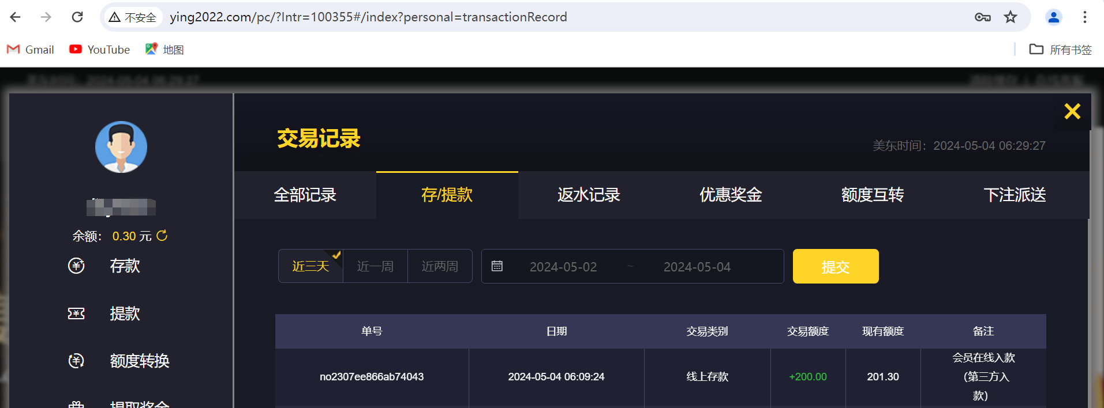The width and height of the screenshot is (1104, 408).
Task: Select order number no2307ee866ab74043
Action: tap(372, 377)
